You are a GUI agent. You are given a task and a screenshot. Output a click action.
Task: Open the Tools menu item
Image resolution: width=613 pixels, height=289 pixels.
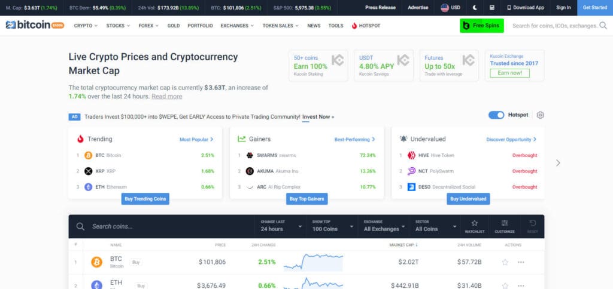(x=336, y=26)
